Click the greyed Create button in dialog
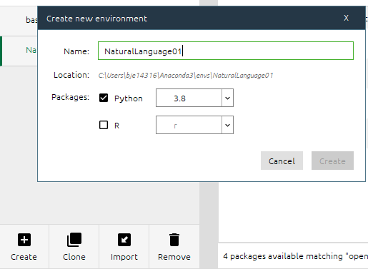This screenshot has width=368, height=274. pos(332,161)
